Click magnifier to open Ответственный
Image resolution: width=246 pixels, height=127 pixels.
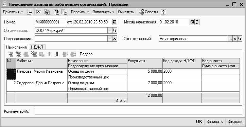click(x=240, y=39)
